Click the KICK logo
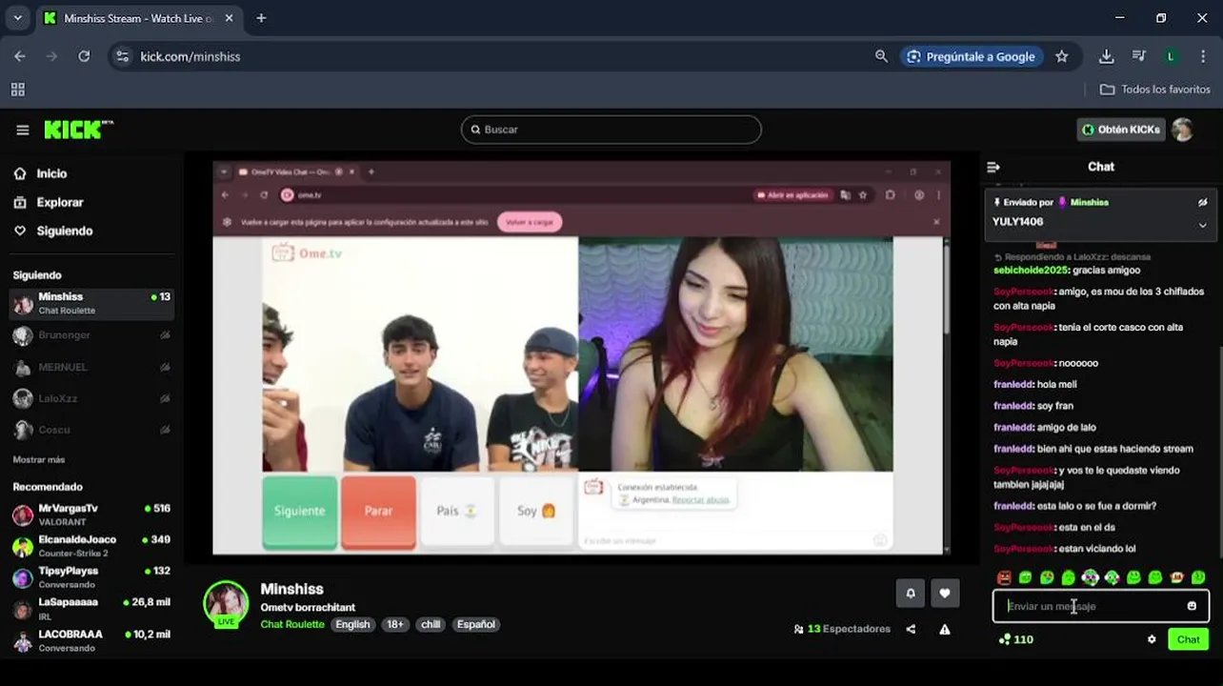The height and width of the screenshot is (686, 1223). (x=78, y=130)
